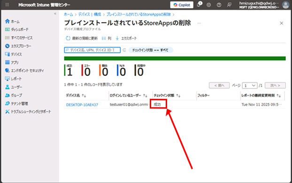The image size is (292, 183).
Task: Select the 処理中 count of 0
Action: coord(140,70)
